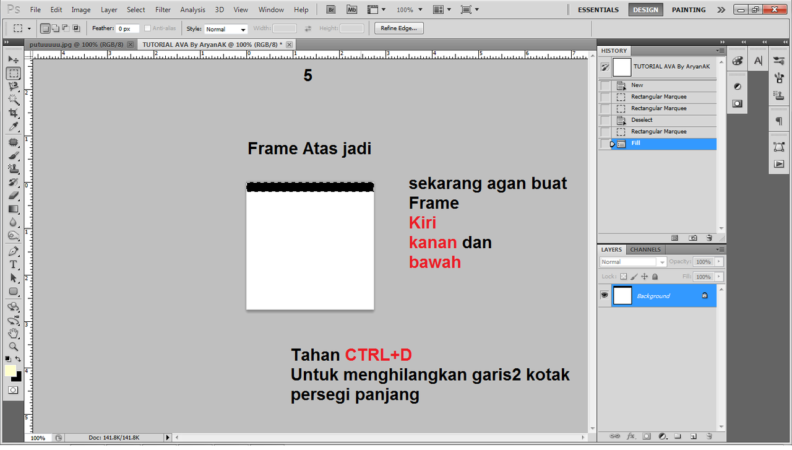This screenshot has width=792, height=450.
Task: Toggle Edit in Quick Mask Mode
Action: (x=13, y=390)
